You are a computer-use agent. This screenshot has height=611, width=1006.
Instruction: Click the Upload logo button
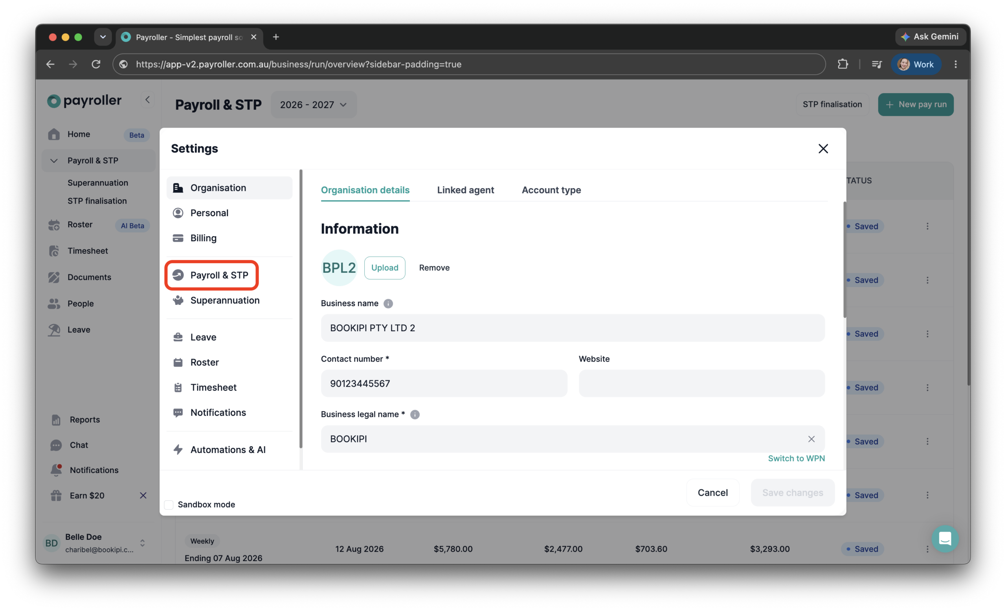(x=385, y=268)
